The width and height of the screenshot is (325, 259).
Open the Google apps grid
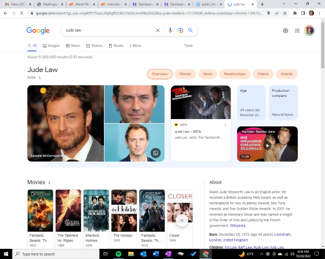click(297, 31)
